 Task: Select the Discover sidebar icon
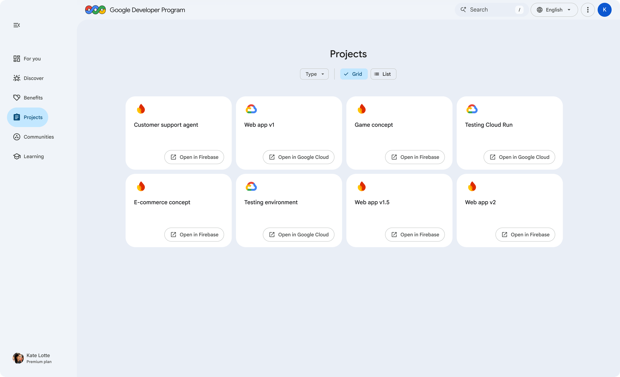coord(17,78)
